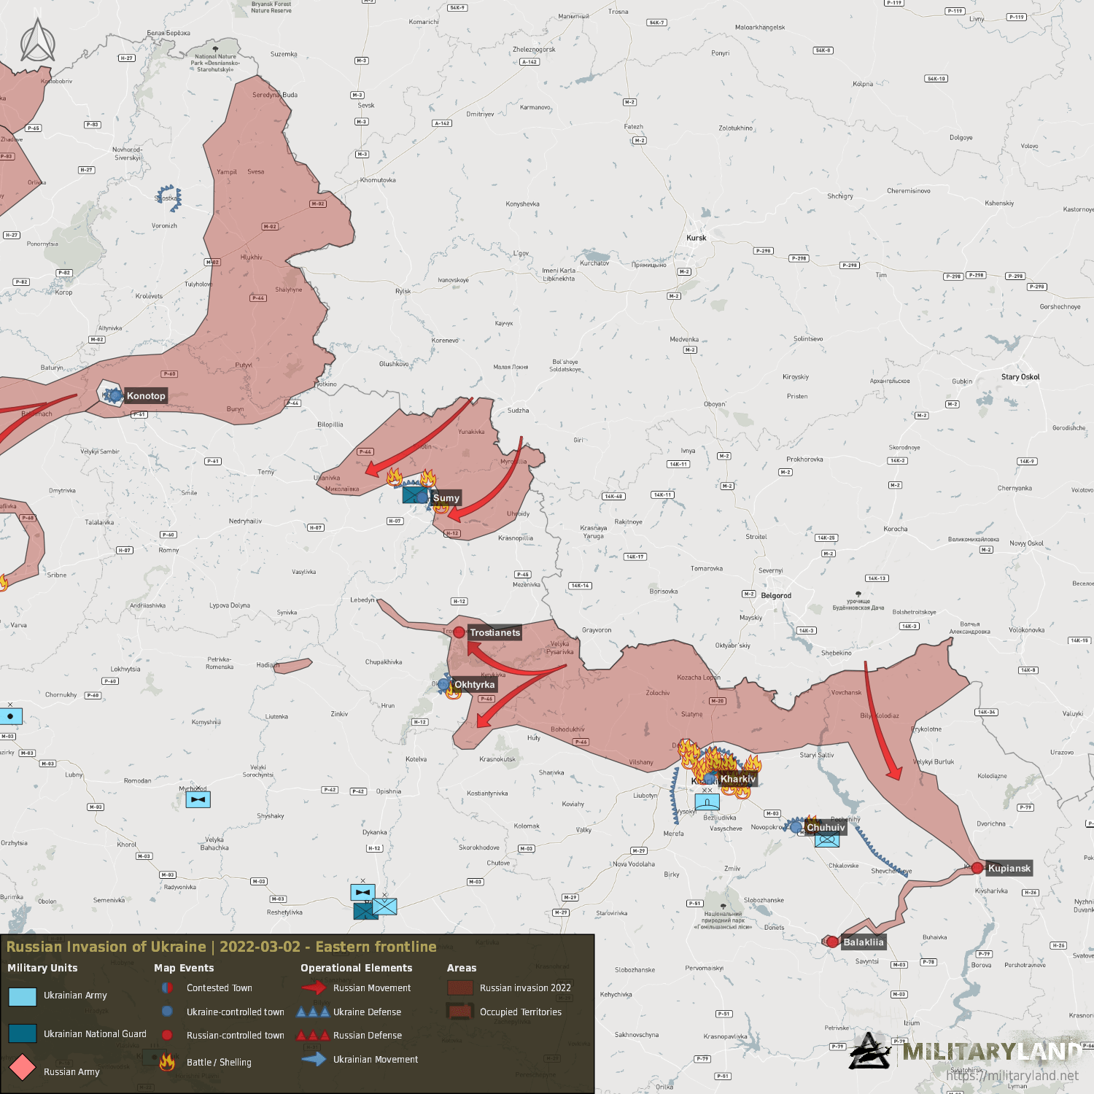The image size is (1094, 1094).
Task: Click the Russian invasion 2022 area swatch
Action: [x=460, y=988]
